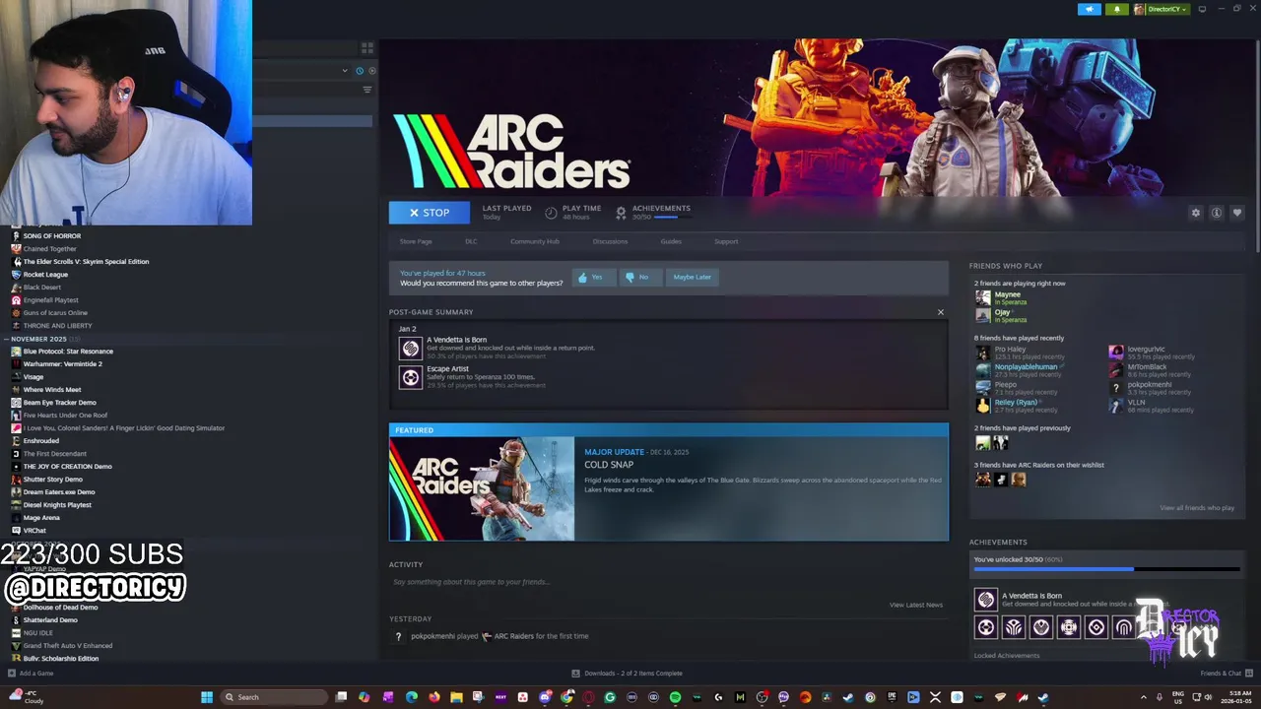
Task: Toggle library grid view icon
Action: (x=367, y=47)
